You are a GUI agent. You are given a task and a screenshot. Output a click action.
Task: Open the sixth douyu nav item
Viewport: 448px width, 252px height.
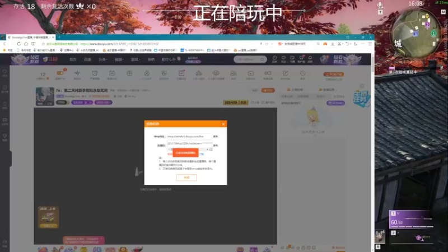tap(151, 59)
